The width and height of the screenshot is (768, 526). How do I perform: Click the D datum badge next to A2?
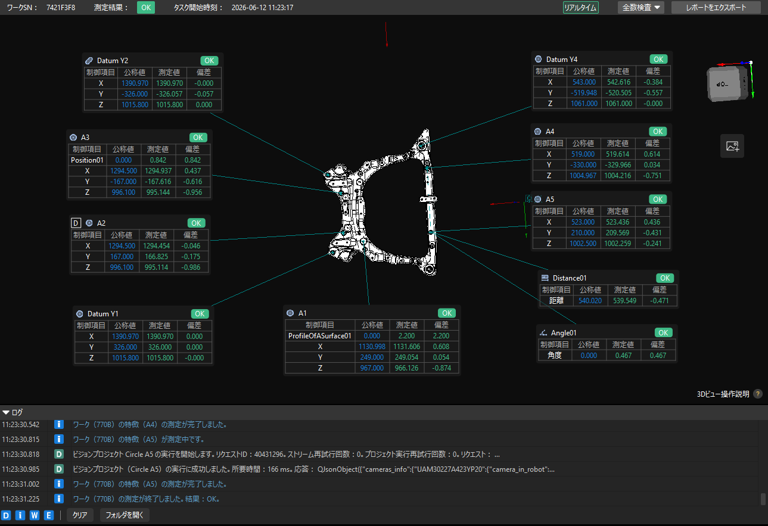click(76, 223)
